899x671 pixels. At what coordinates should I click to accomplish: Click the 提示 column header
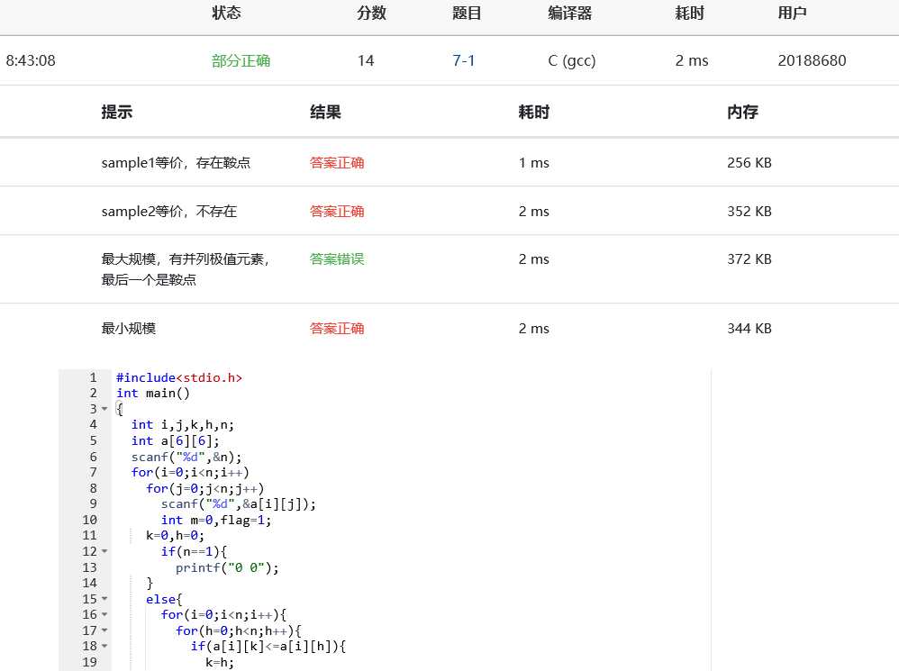point(117,112)
